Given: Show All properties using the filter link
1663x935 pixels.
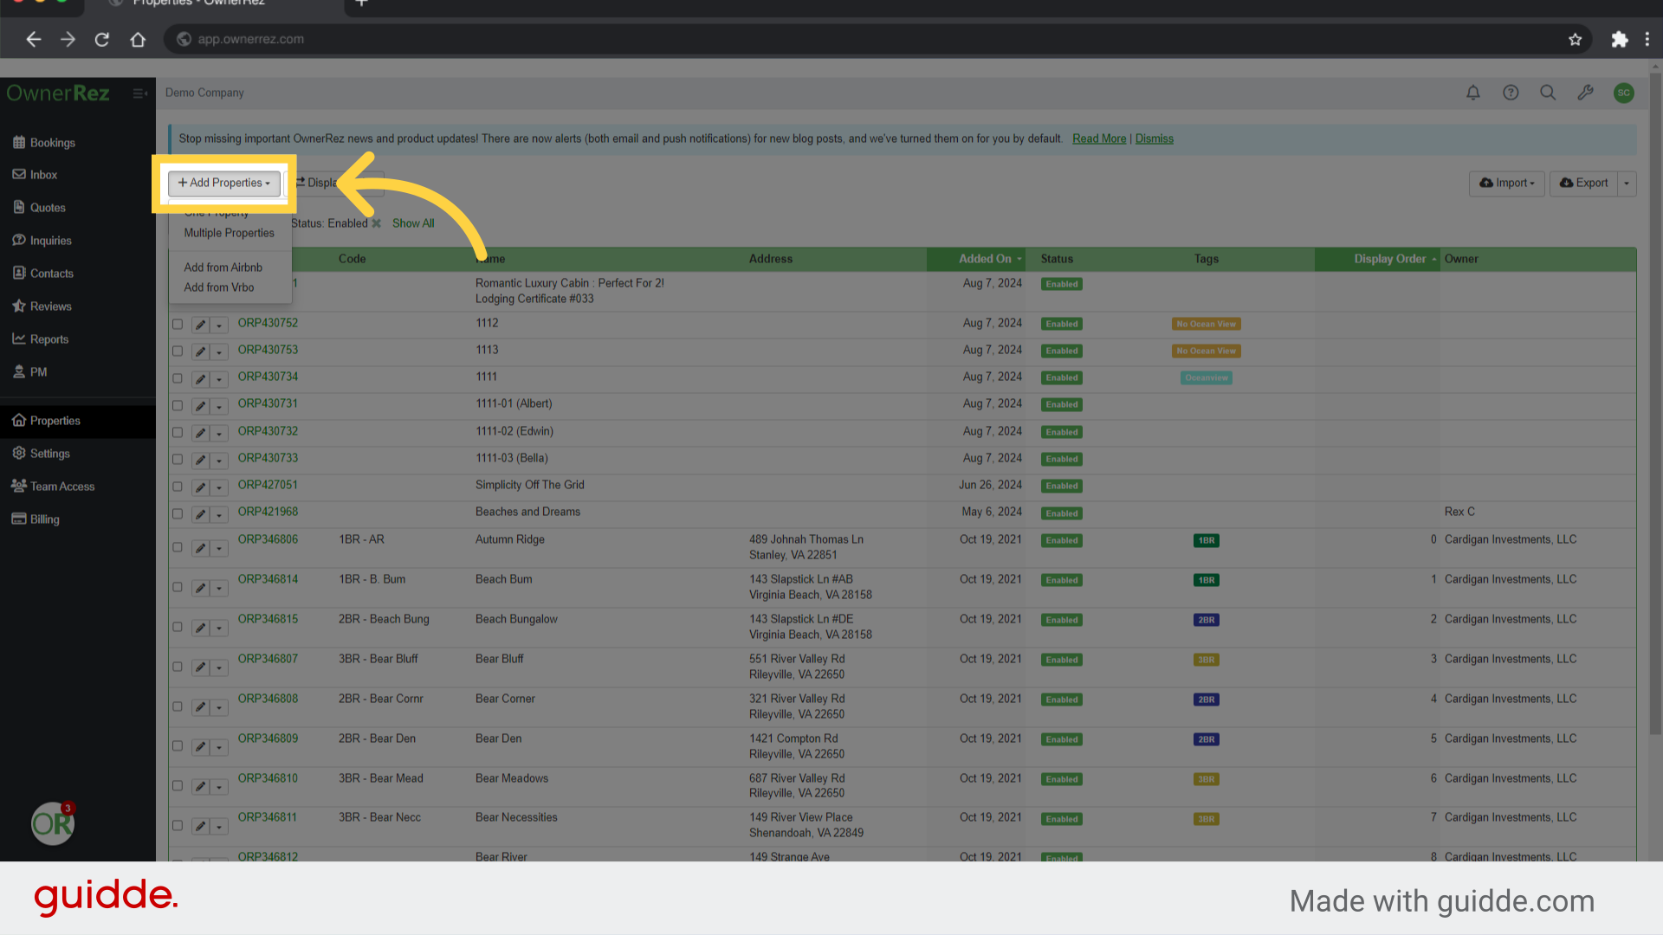Looking at the screenshot, I should click(x=413, y=222).
